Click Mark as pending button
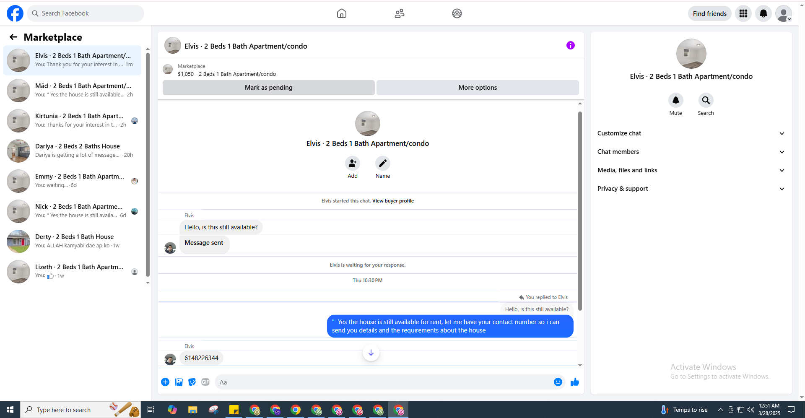Image resolution: width=805 pixels, height=418 pixels. (x=269, y=88)
